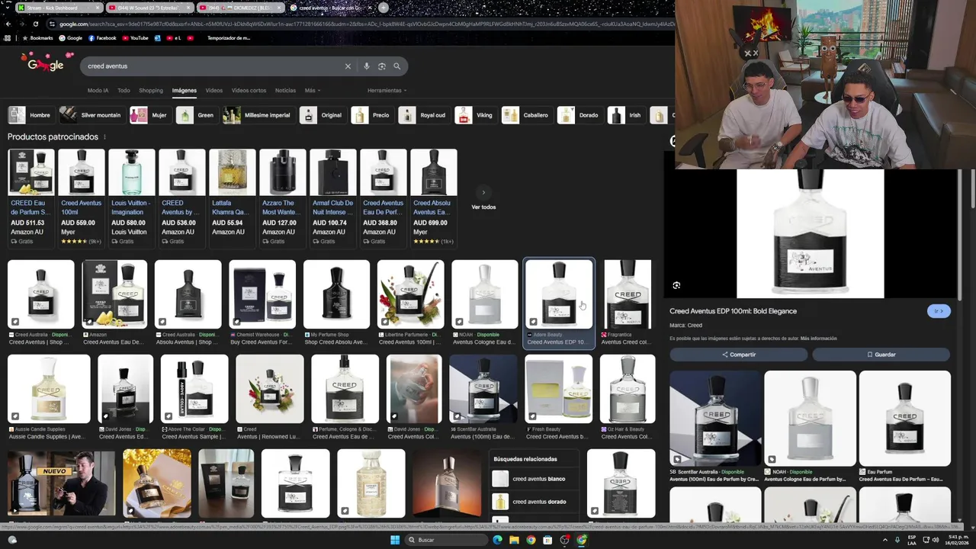
Task: Switch to the Videos tab
Action: click(213, 91)
